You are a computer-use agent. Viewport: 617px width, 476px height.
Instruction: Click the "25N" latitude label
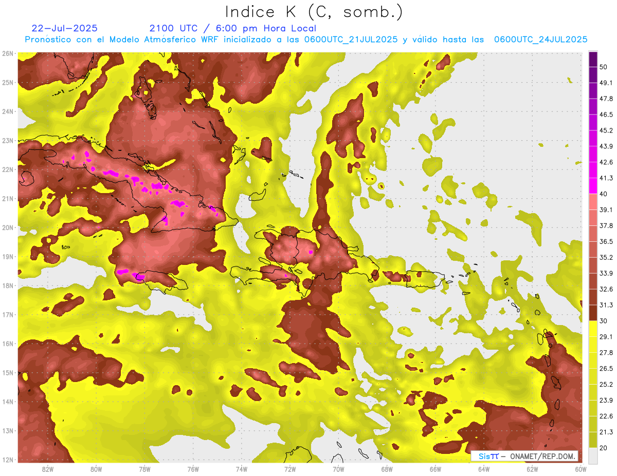(x=8, y=82)
